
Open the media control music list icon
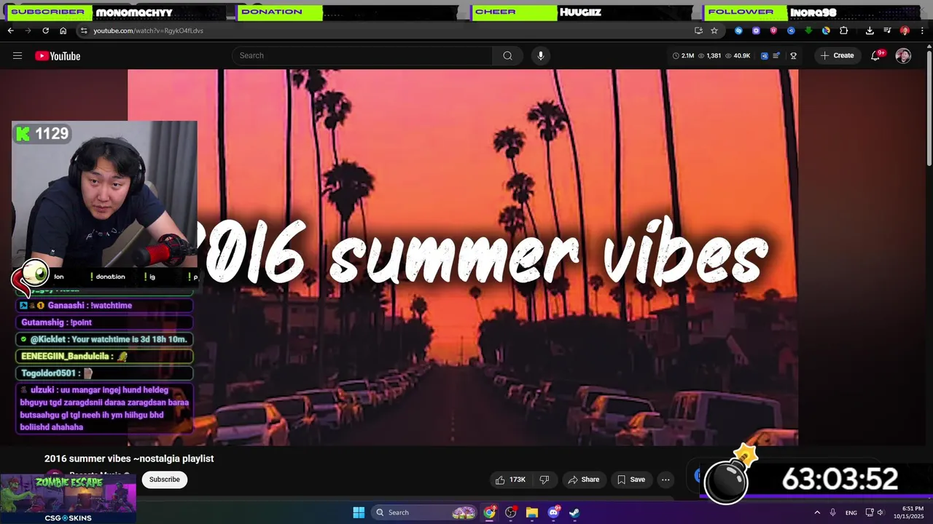click(x=887, y=31)
